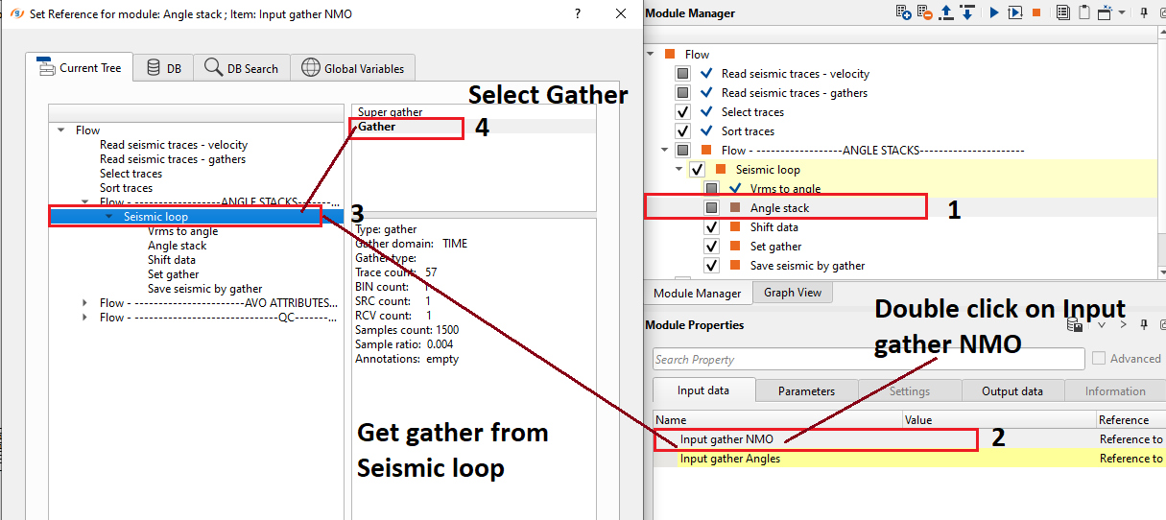Screen dimensions: 1166x520
Task: Select Gather in the item list
Action: [x=377, y=127]
